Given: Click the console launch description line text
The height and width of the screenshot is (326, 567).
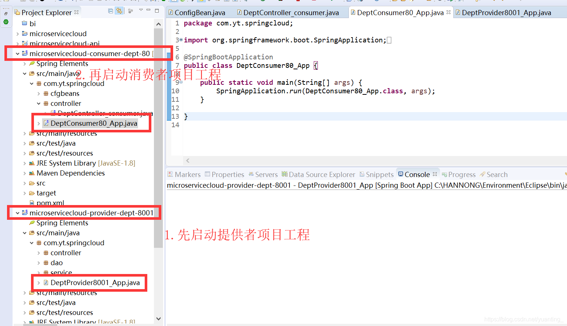Looking at the screenshot, I should (x=367, y=185).
